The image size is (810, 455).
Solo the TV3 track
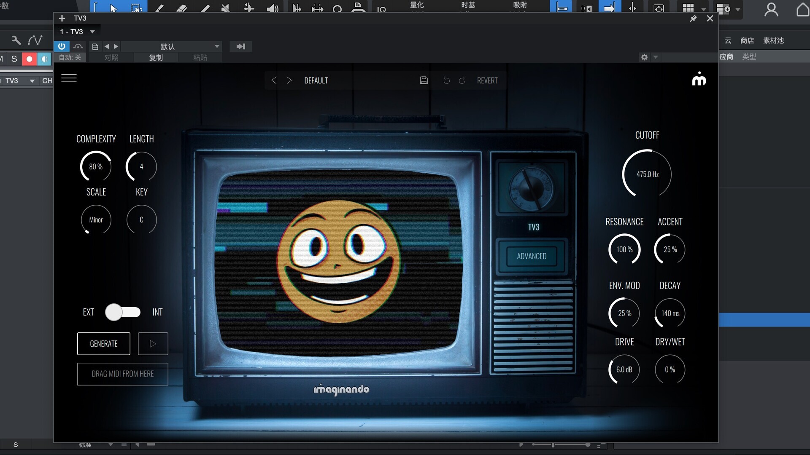(x=14, y=59)
